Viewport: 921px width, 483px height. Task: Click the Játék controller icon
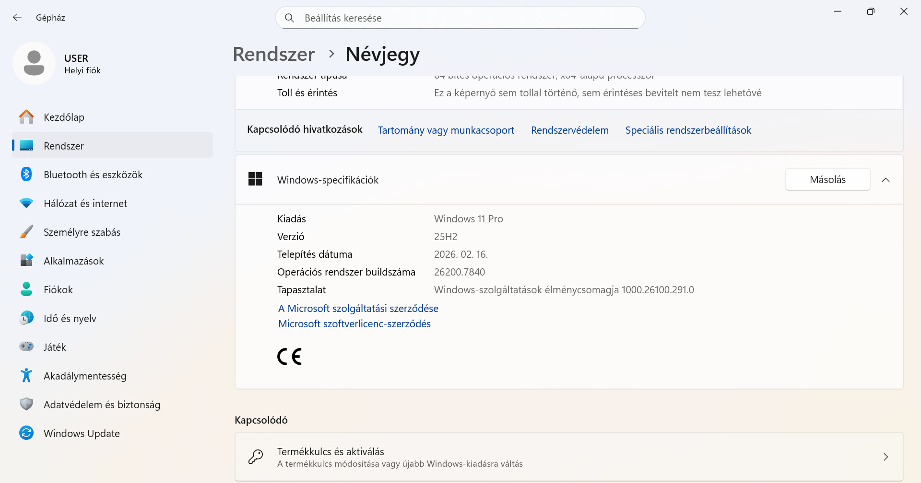pyautogui.click(x=26, y=346)
